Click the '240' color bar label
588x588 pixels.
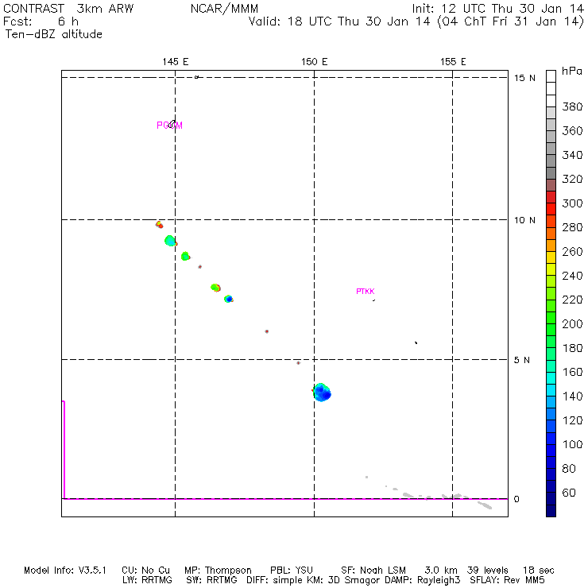(572, 276)
